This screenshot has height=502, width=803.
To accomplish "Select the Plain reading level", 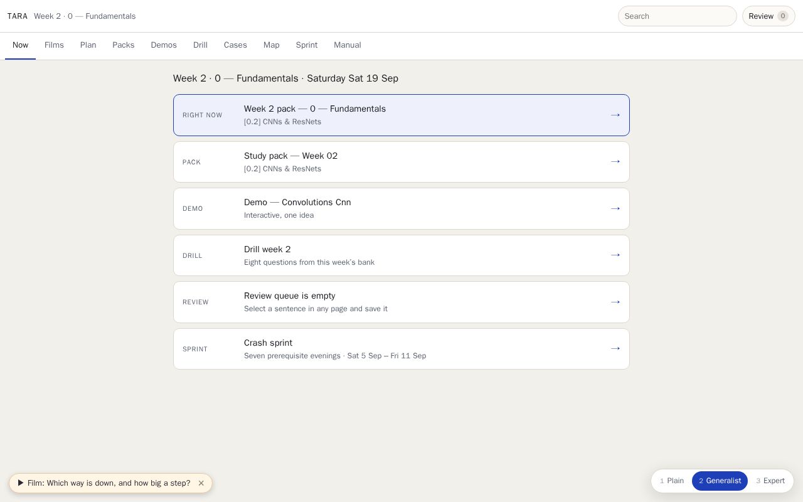I will 672,481.
